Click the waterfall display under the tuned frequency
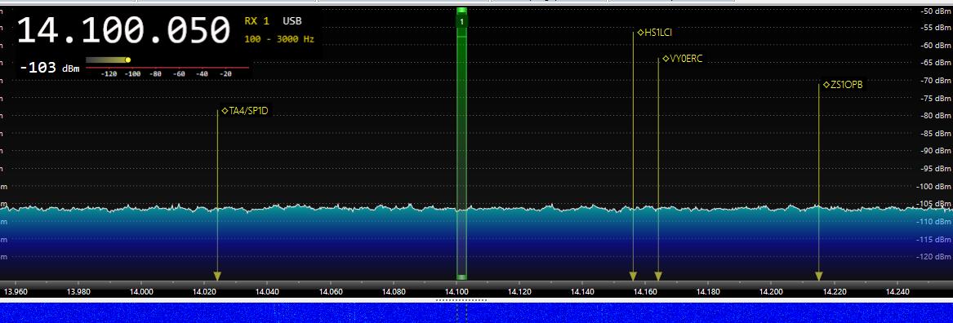953x323 pixels. (x=462, y=312)
